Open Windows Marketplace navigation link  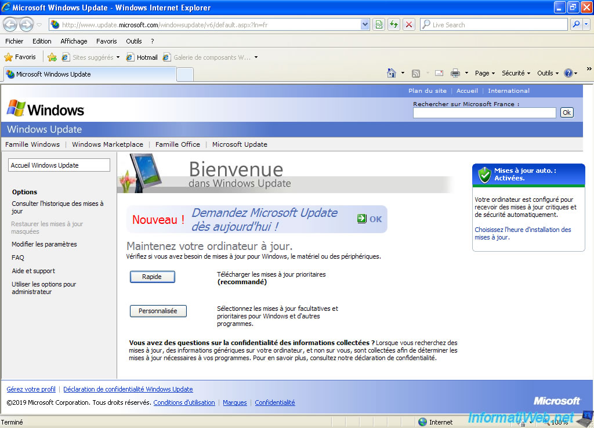tap(107, 144)
